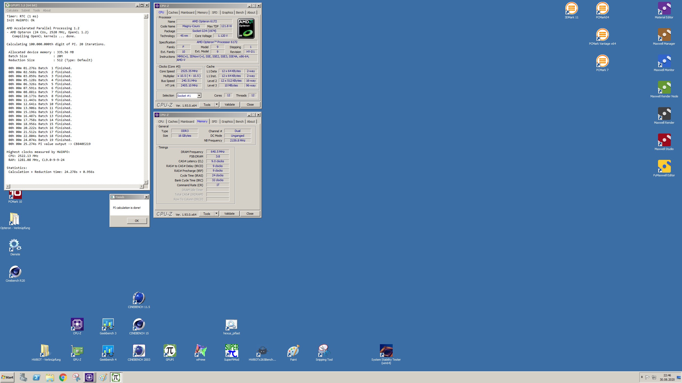Switch to Caches tab in top CPU-Z
Viewport: 682px width, 383px height.
coord(173,13)
